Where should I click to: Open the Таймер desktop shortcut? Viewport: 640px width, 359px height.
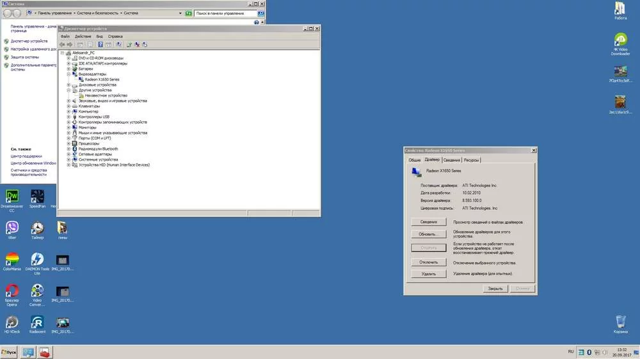coord(37,230)
